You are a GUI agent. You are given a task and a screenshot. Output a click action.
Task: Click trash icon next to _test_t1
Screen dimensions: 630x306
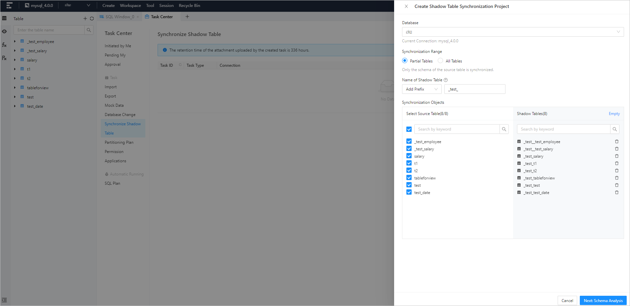tap(616, 163)
